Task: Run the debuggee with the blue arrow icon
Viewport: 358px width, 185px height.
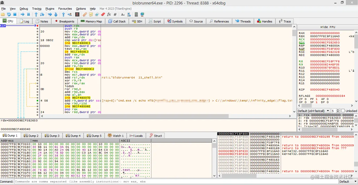Action: point(23,14)
